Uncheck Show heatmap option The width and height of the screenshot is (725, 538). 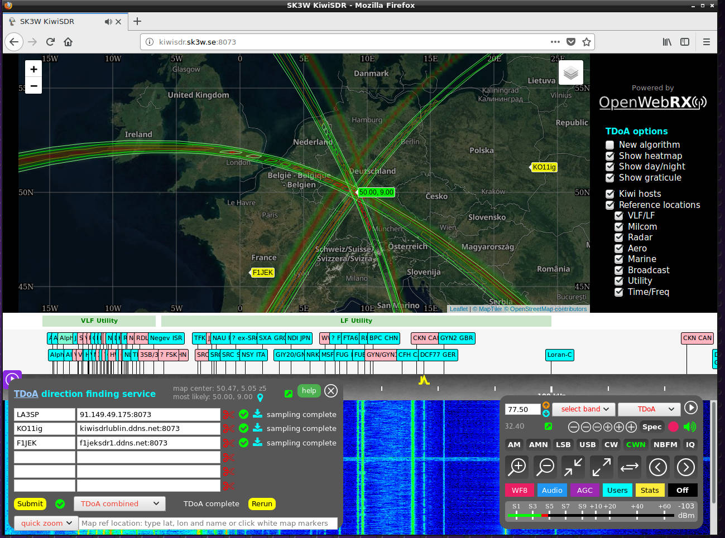pyautogui.click(x=610, y=156)
